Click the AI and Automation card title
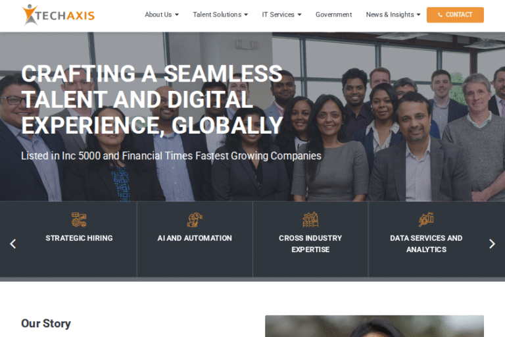 pyautogui.click(x=195, y=238)
